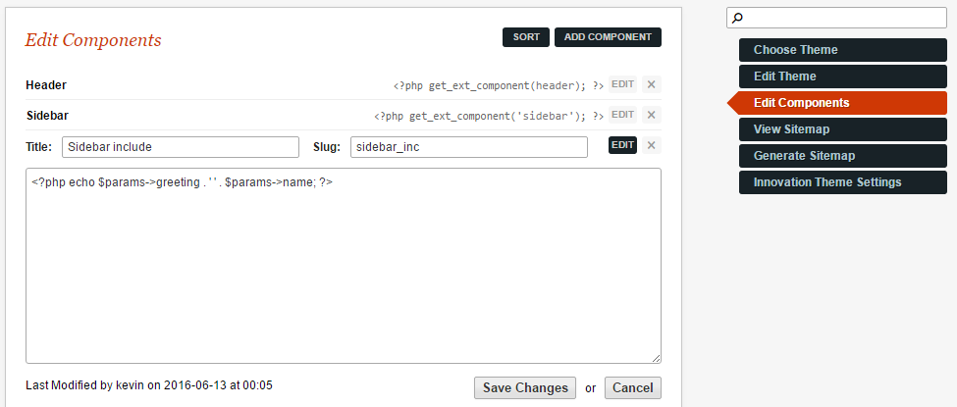
Task: Toggle EDIT for Sidebar component
Action: point(622,115)
